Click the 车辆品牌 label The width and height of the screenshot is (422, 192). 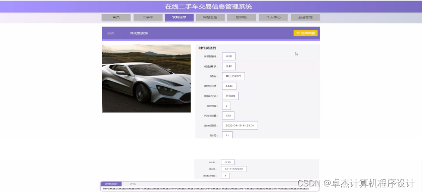(x=211, y=56)
